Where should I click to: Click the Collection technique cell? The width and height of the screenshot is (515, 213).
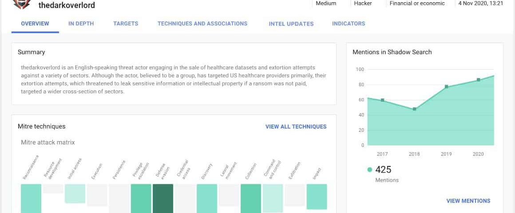pos(251,198)
